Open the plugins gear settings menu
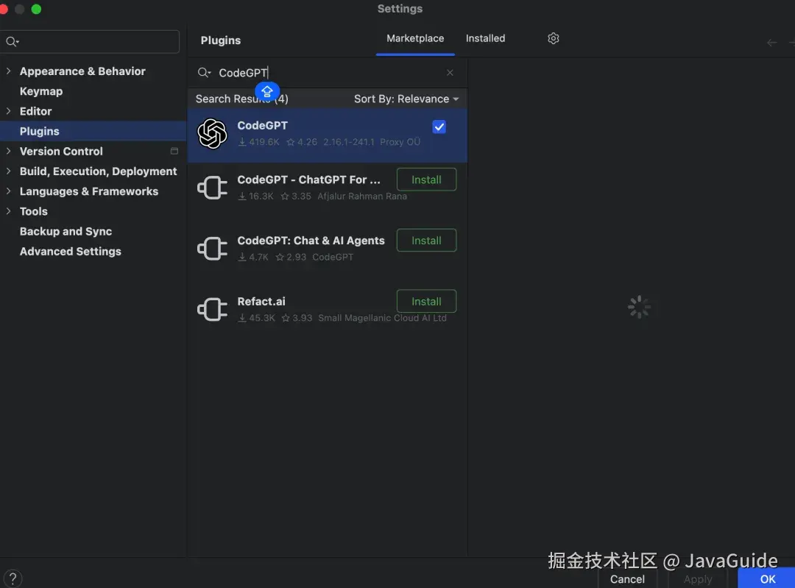Screen dimensions: 795x588 [x=553, y=38]
